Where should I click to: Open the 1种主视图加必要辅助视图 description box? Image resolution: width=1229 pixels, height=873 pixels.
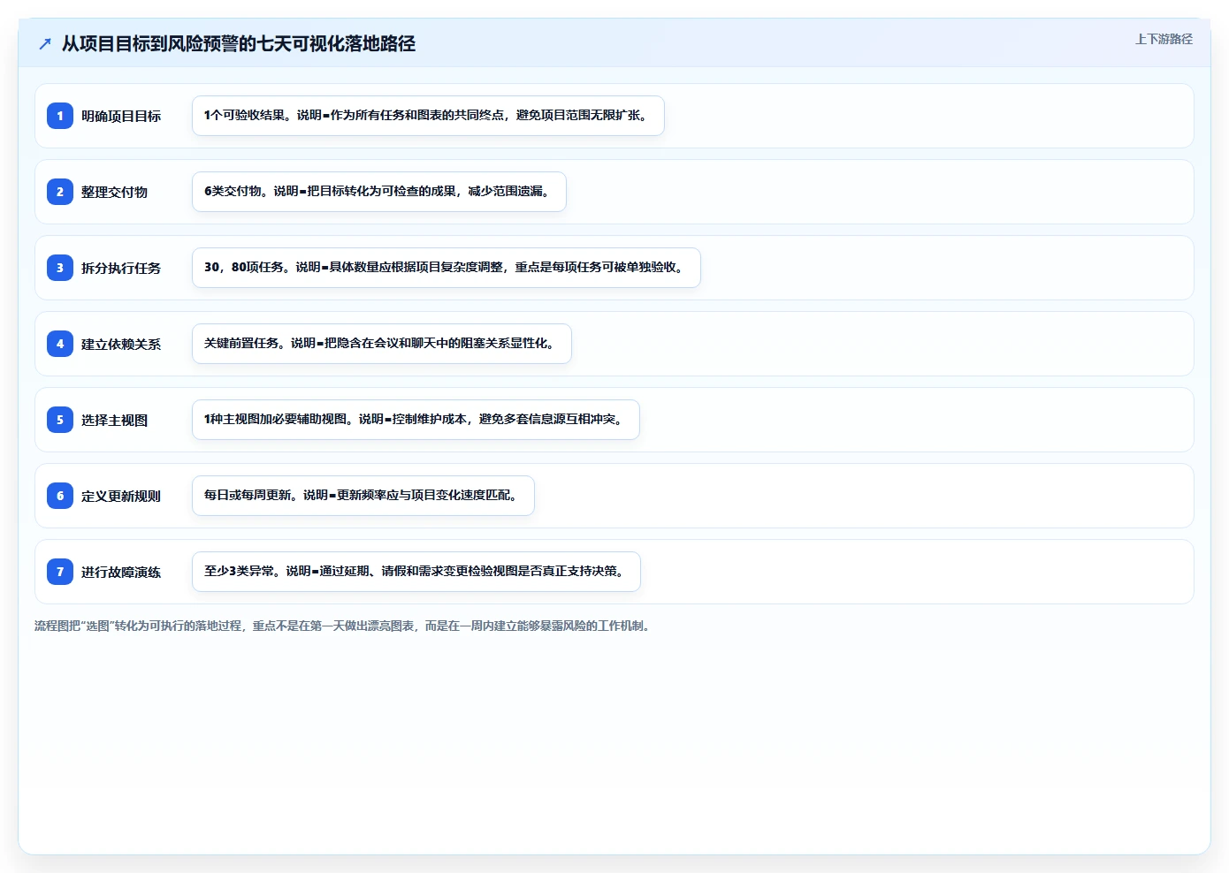tap(416, 420)
